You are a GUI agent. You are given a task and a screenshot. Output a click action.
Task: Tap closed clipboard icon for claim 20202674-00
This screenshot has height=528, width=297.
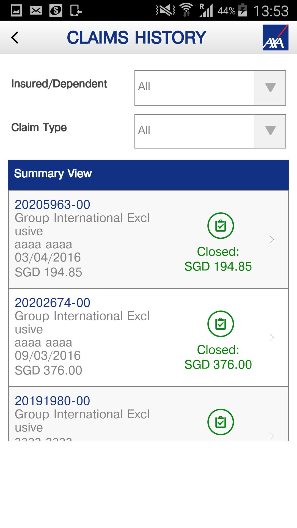pos(221,324)
